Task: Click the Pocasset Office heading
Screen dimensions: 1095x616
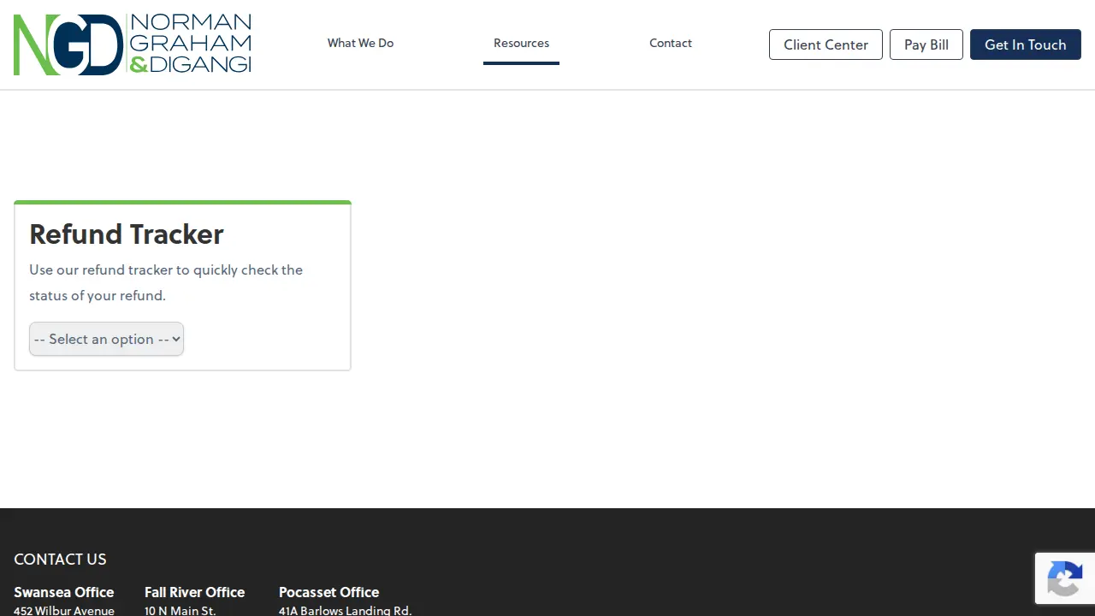Action: click(328, 592)
